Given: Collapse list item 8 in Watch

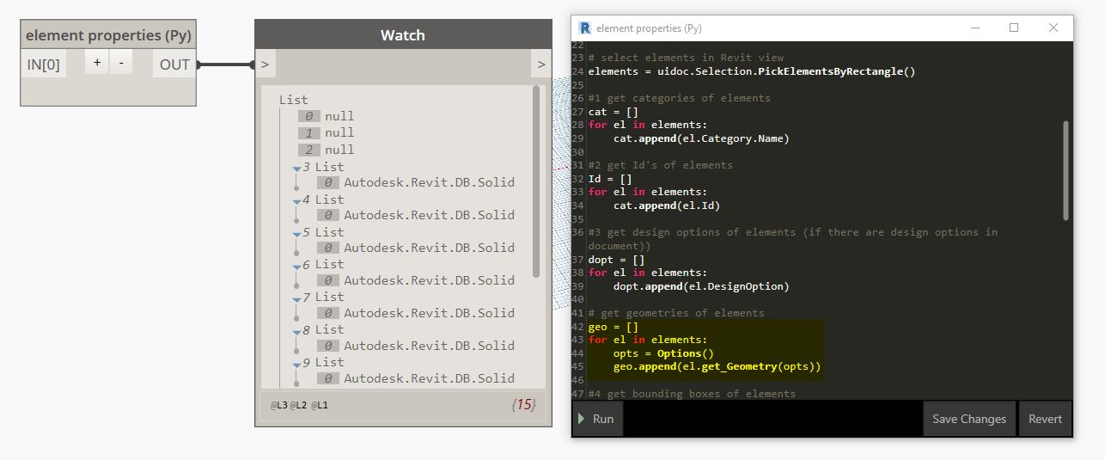Looking at the screenshot, I should pos(296,331).
